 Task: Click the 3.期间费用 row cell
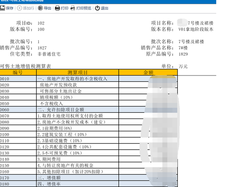[x=78, y=159]
